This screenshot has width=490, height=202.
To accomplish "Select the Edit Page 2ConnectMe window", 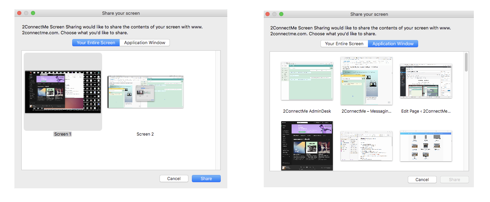I will coord(426,81).
